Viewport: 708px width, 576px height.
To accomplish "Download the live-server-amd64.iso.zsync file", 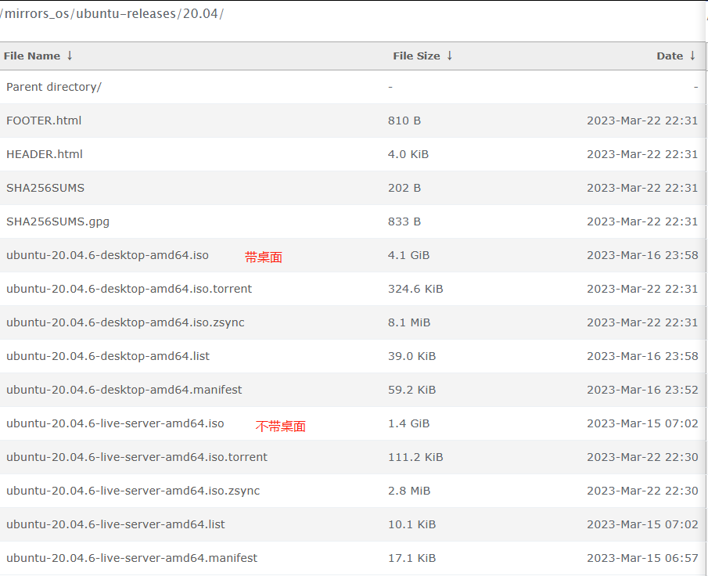I will tap(133, 491).
